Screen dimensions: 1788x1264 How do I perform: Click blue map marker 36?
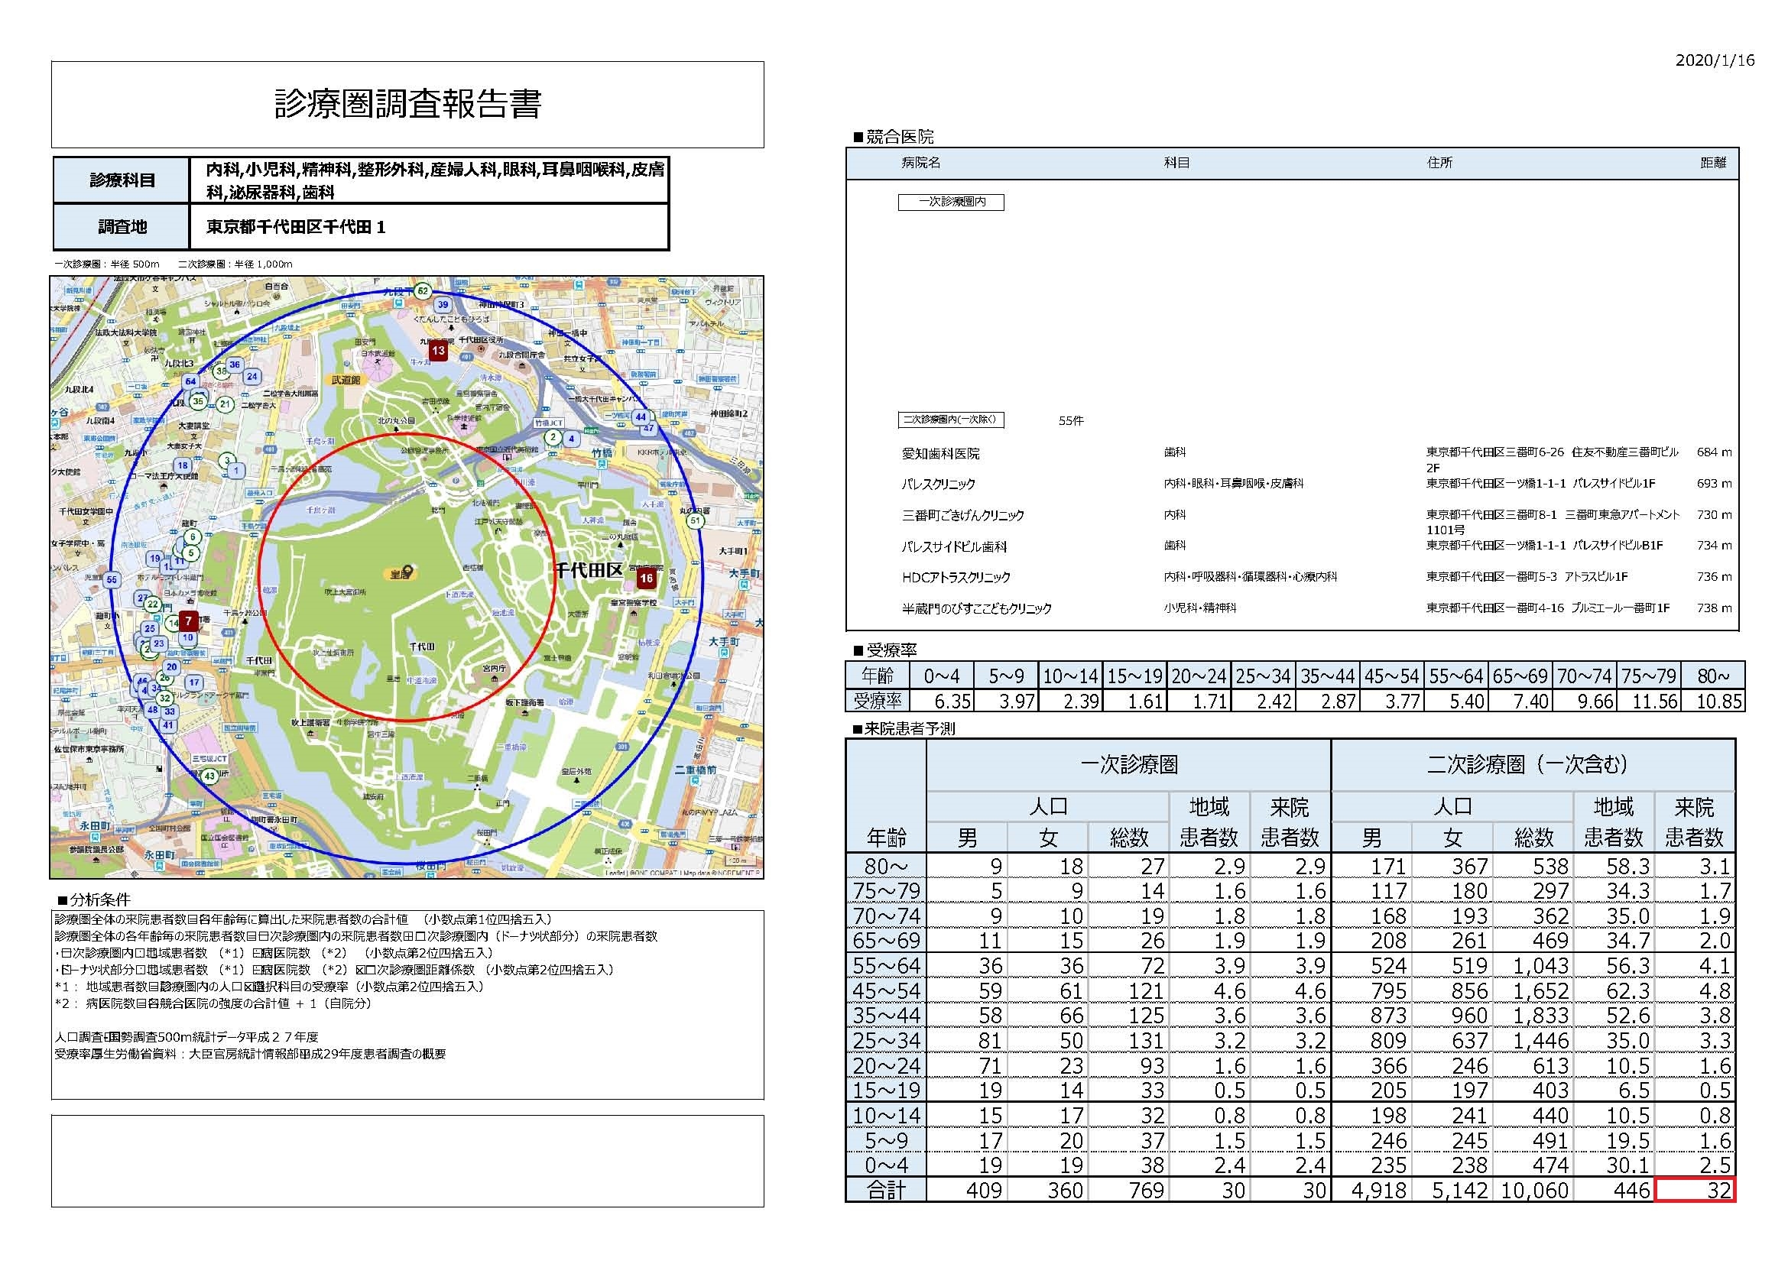tap(235, 365)
